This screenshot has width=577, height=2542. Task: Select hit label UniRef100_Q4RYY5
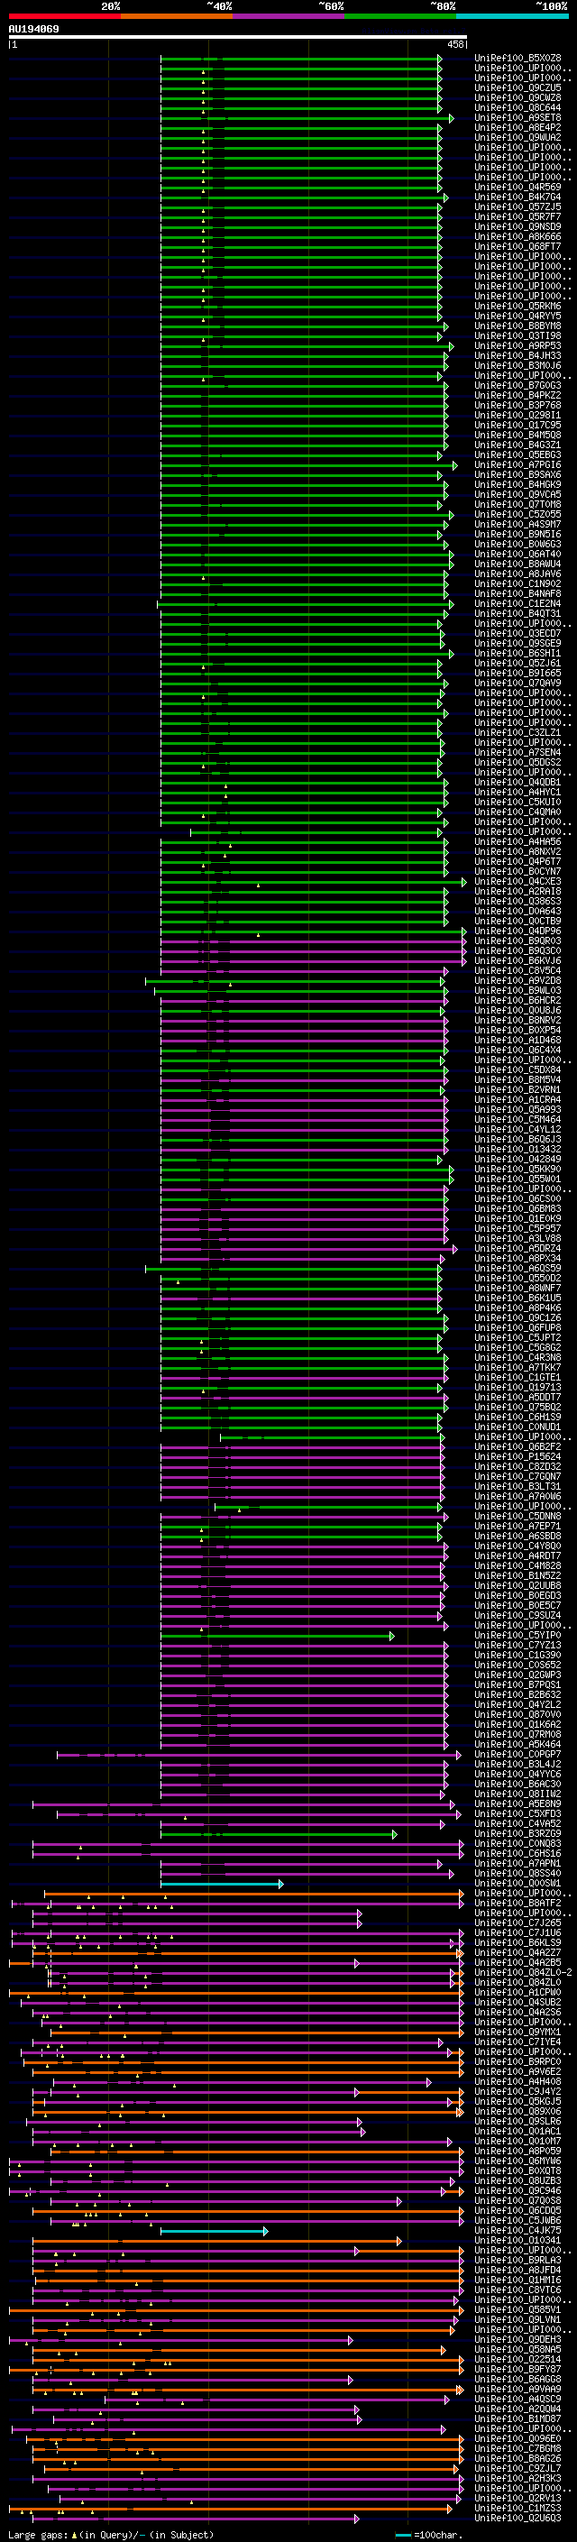[517, 316]
